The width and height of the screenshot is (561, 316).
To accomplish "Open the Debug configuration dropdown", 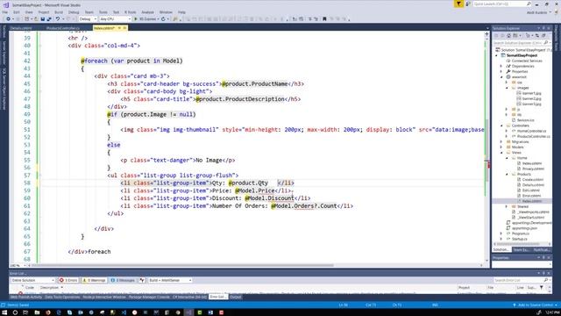I will pyautogui.click(x=88, y=19).
